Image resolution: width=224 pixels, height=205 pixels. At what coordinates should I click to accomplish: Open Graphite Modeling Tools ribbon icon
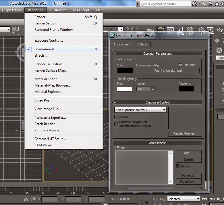point(161,29)
